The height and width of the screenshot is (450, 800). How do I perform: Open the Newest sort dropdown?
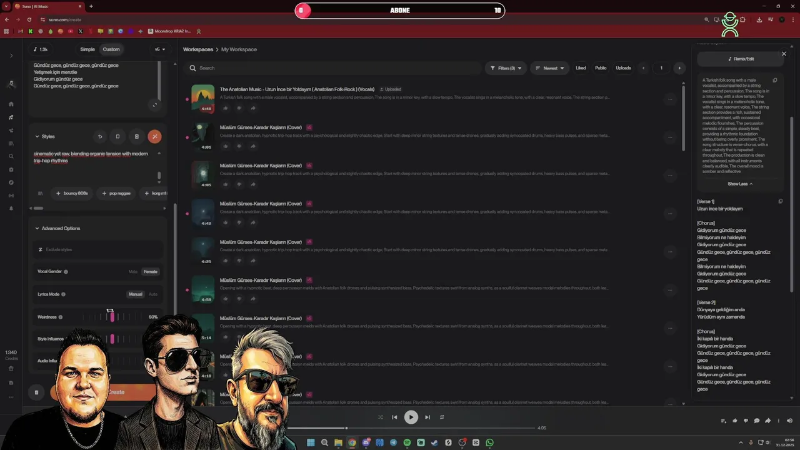pos(550,68)
